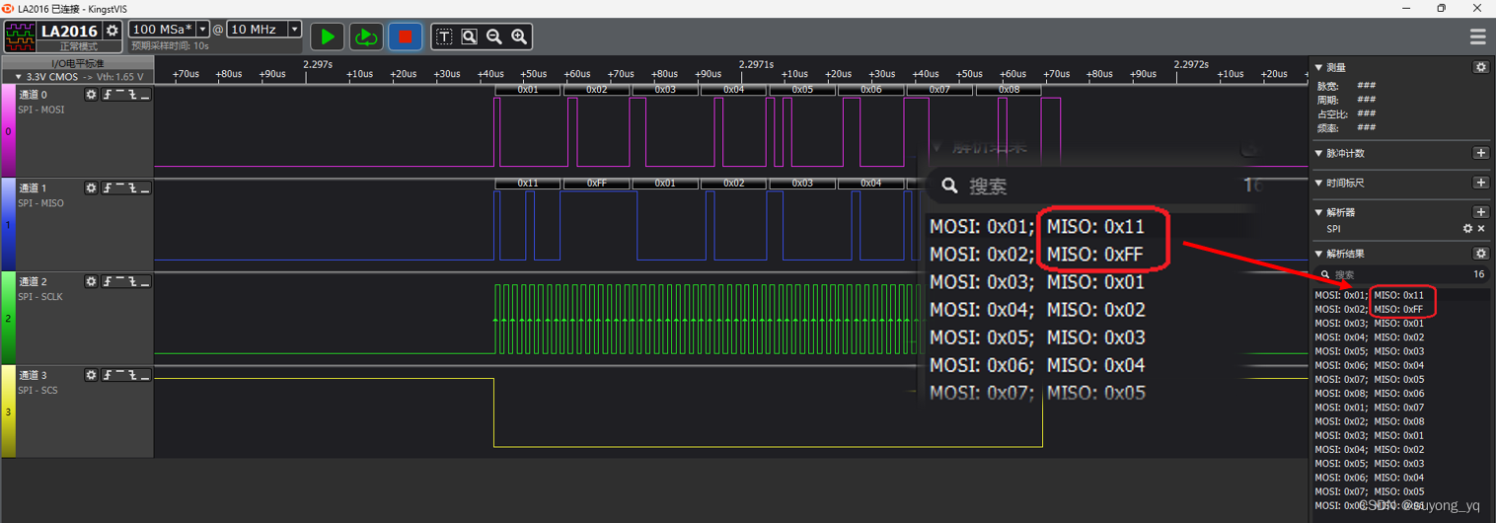Open the 3.3V CMOS voltage threshold dropdown
1496x523 pixels.
click(78, 76)
